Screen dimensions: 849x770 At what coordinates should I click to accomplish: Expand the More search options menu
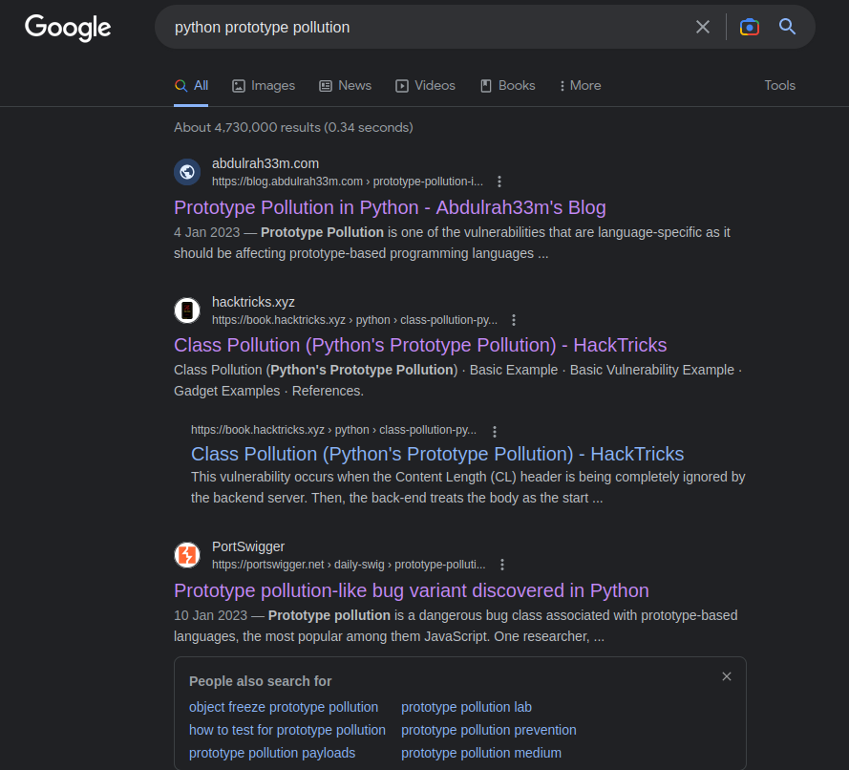tap(581, 86)
